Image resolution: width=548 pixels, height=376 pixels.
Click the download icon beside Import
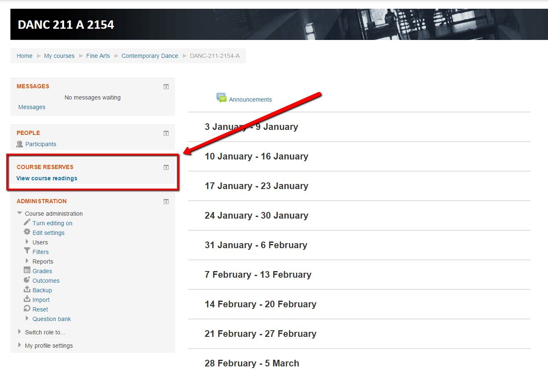tap(27, 299)
